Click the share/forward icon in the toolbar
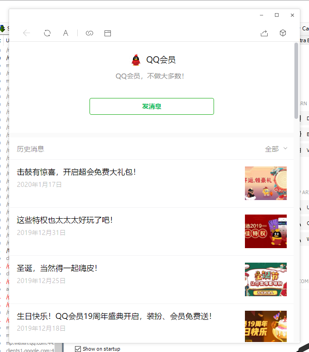Viewport: 309px width, 352px height. pos(264,33)
